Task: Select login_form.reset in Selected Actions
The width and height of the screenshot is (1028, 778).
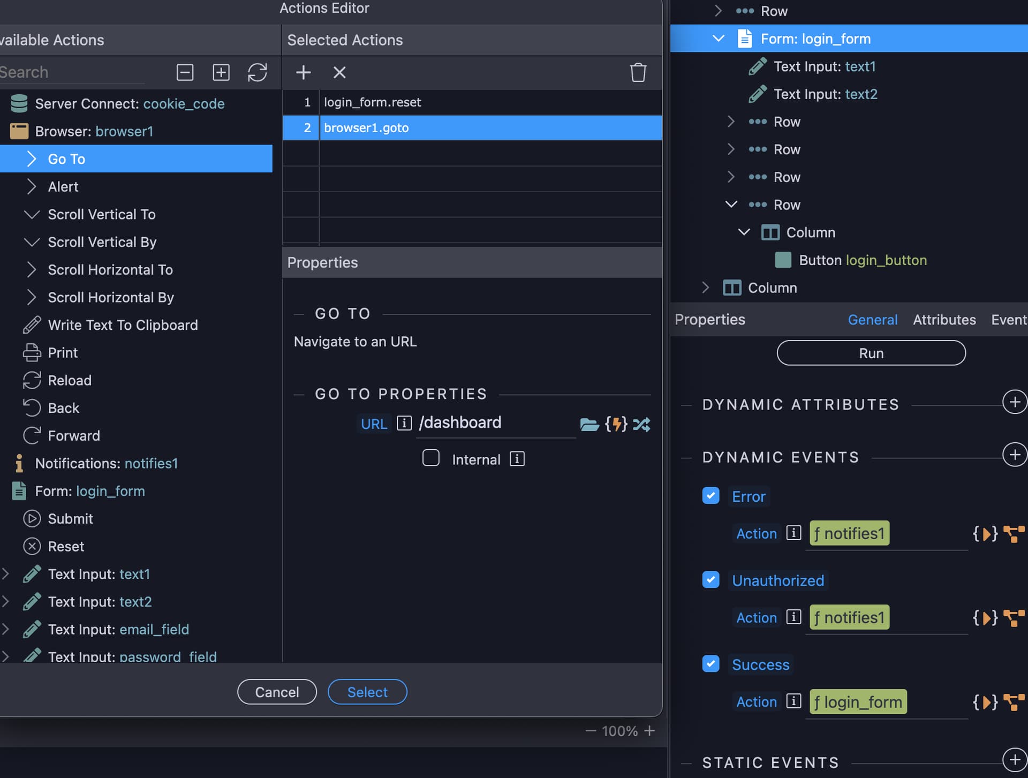Action: click(x=472, y=102)
